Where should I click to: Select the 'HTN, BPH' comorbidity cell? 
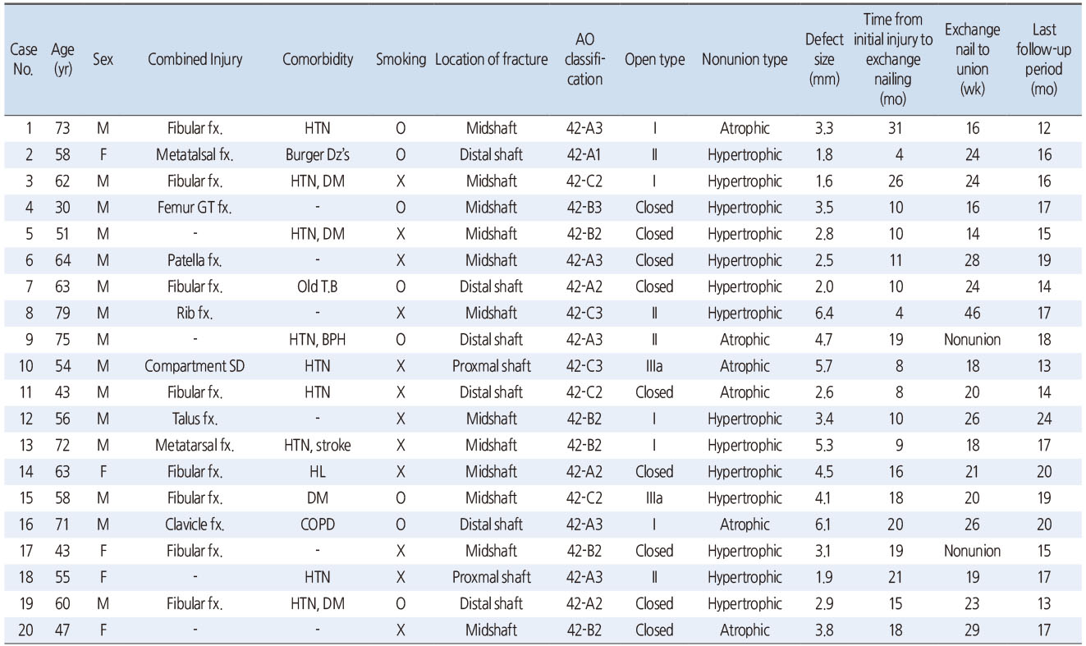coord(318,340)
